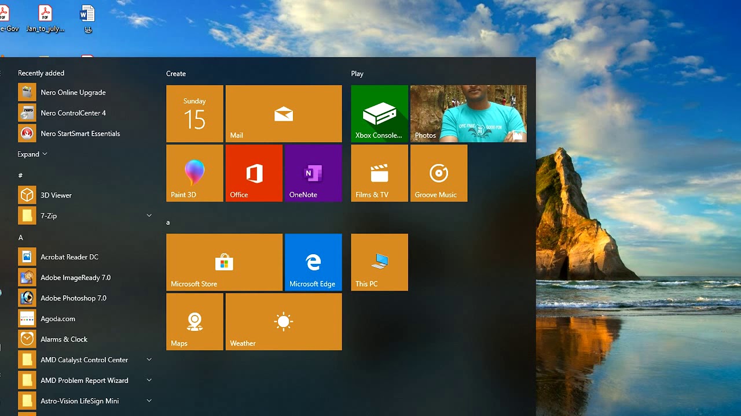
Task: Click the # letter group header
Action: pos(20,175)
